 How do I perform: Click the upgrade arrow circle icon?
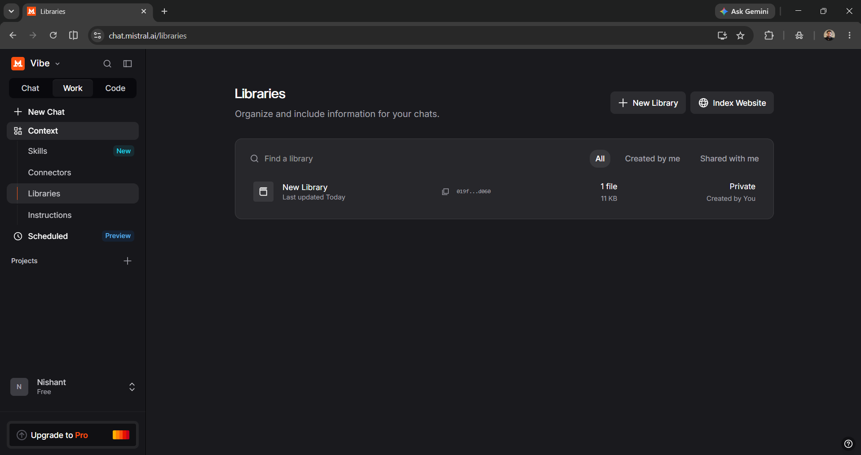[x=22, y=435]
